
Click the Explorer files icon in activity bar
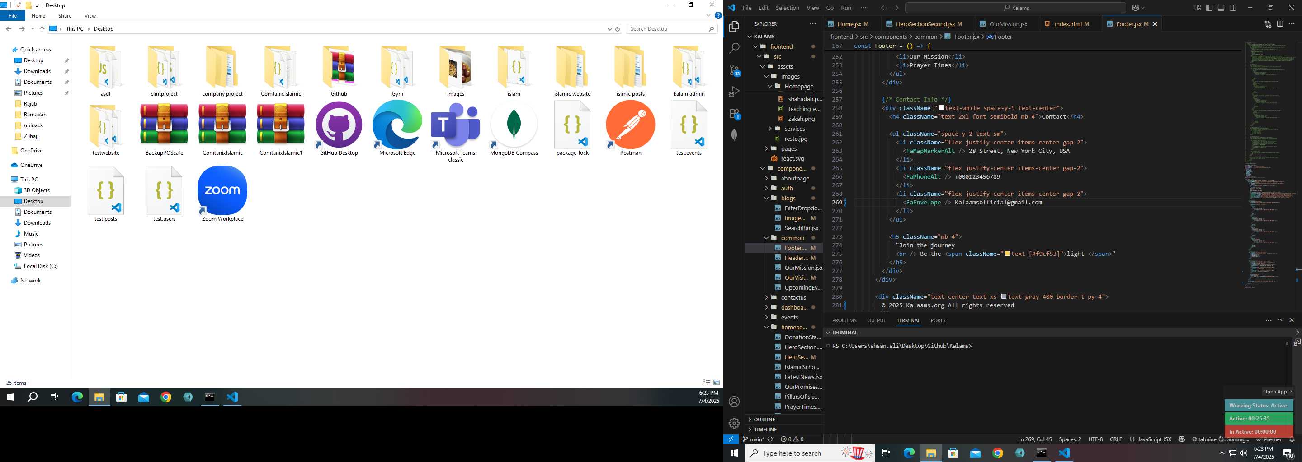[x=734, y=26]
